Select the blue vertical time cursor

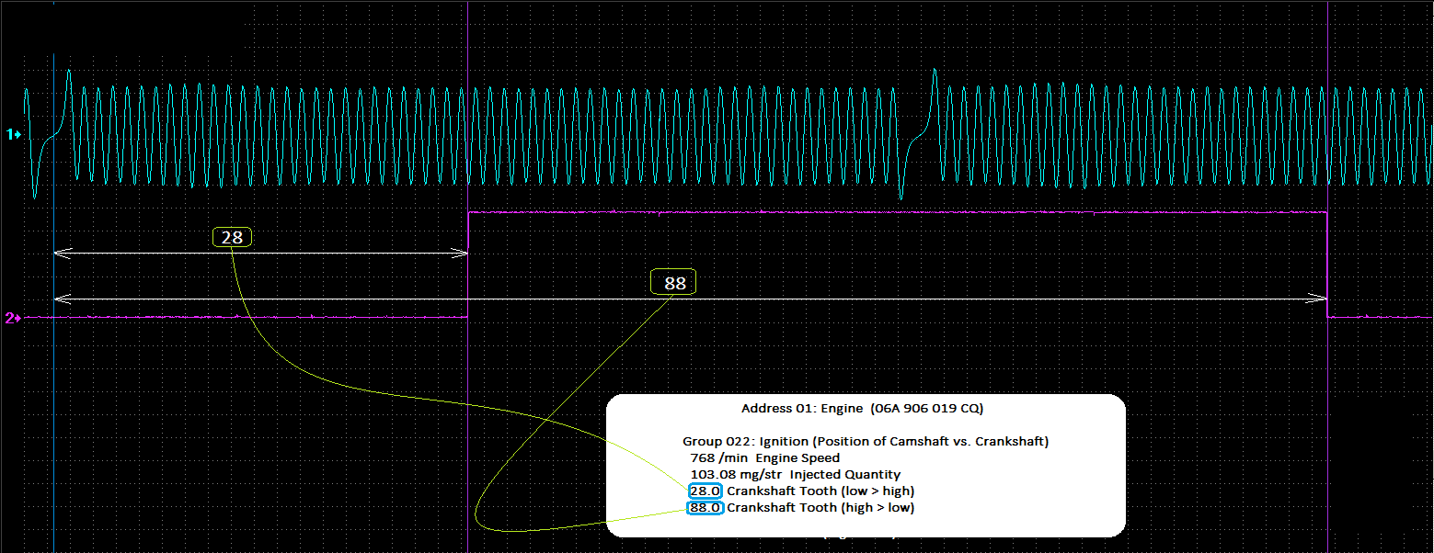tap(54, 276)
